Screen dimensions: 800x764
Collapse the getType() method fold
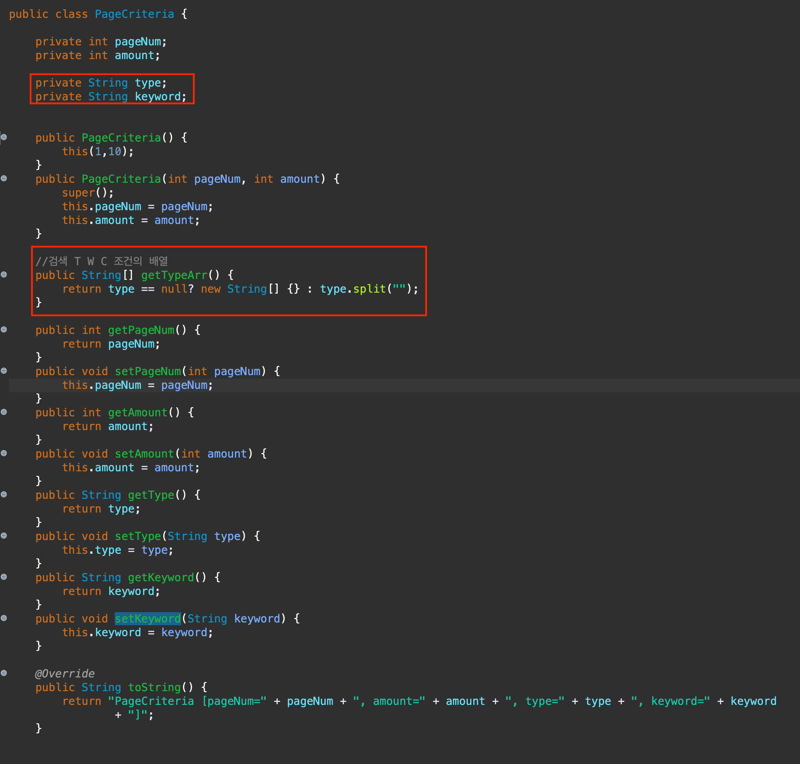click(x=4, y=494)
